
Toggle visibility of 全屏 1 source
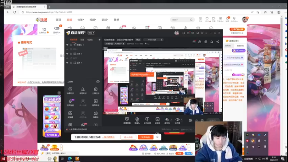tap(67, 63)
